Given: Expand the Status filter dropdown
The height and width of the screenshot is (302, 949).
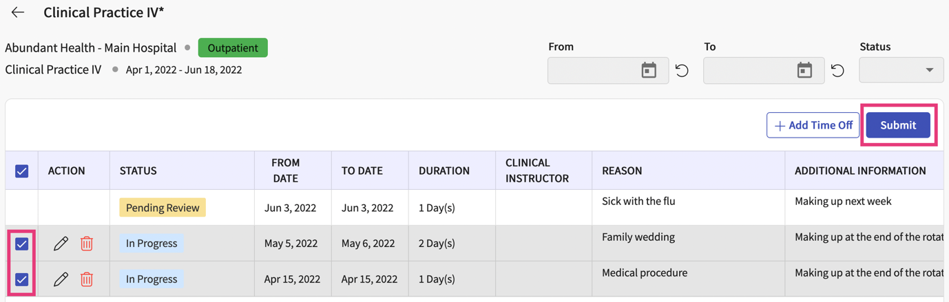Looking at the screenshot, I should pos(901,70).
